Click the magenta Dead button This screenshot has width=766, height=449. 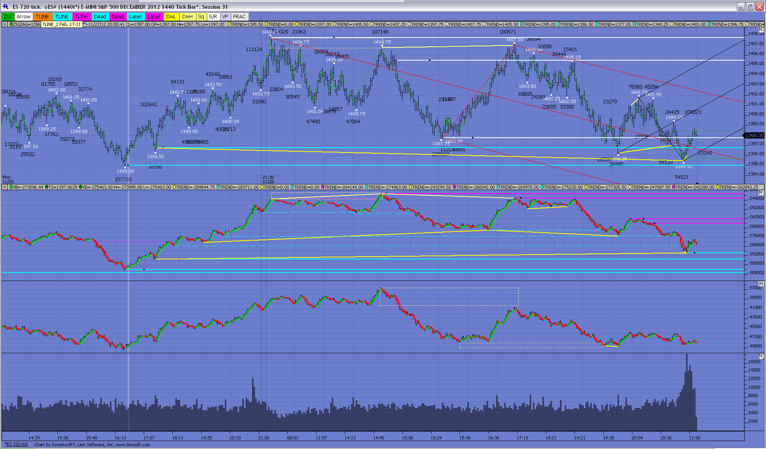click(117, 16)
